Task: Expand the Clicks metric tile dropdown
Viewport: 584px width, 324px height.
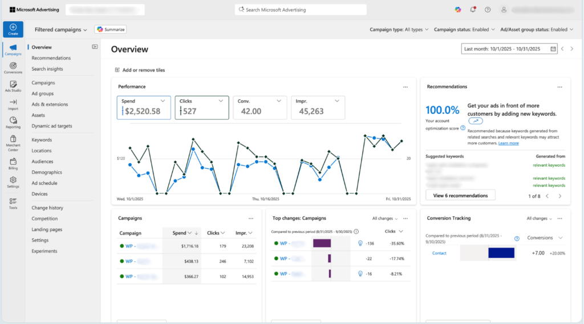Action: pos(221,101)
